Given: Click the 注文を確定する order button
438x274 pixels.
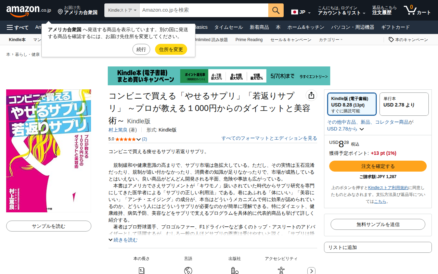Looking at the screenshot, I should click(378, 166).
